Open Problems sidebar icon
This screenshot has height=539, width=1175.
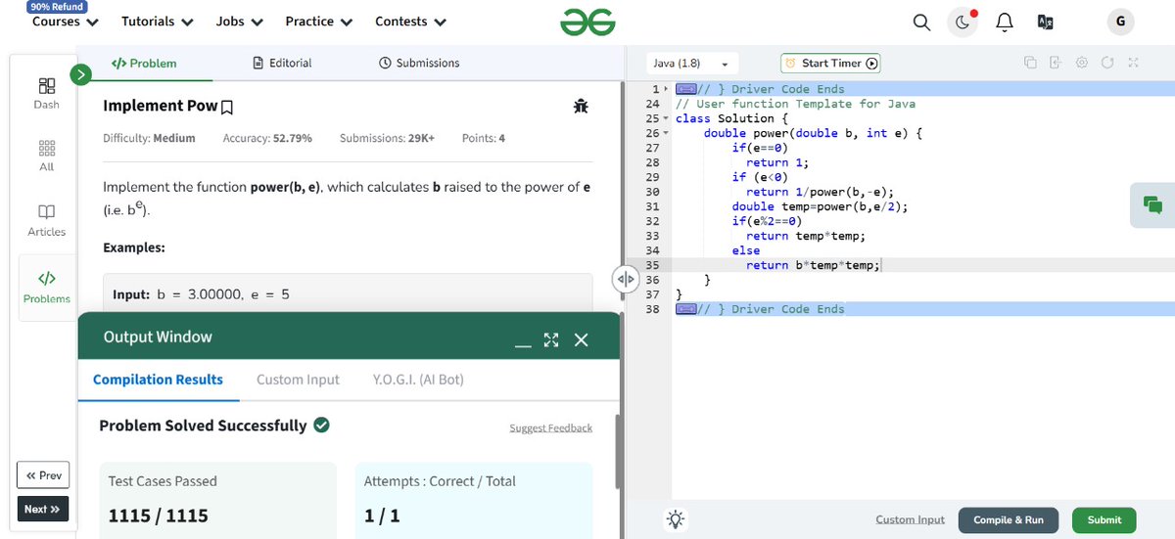point(46,288)
